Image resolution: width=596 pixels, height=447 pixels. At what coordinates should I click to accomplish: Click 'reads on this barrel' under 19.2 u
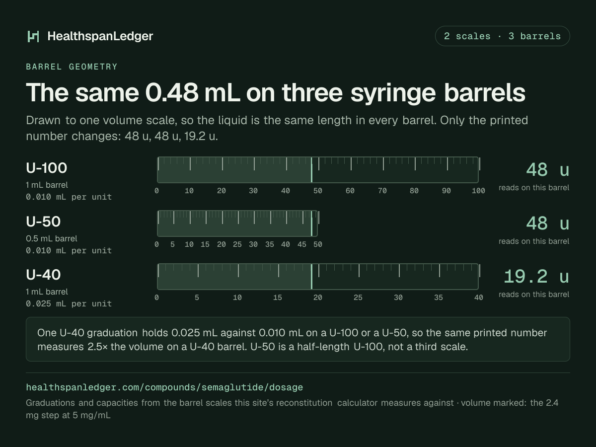click(x=534, y=295)
